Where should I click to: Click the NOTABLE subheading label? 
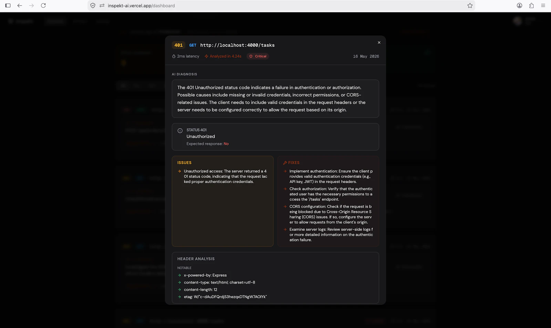pyautogui.click(x=184, y=268)
